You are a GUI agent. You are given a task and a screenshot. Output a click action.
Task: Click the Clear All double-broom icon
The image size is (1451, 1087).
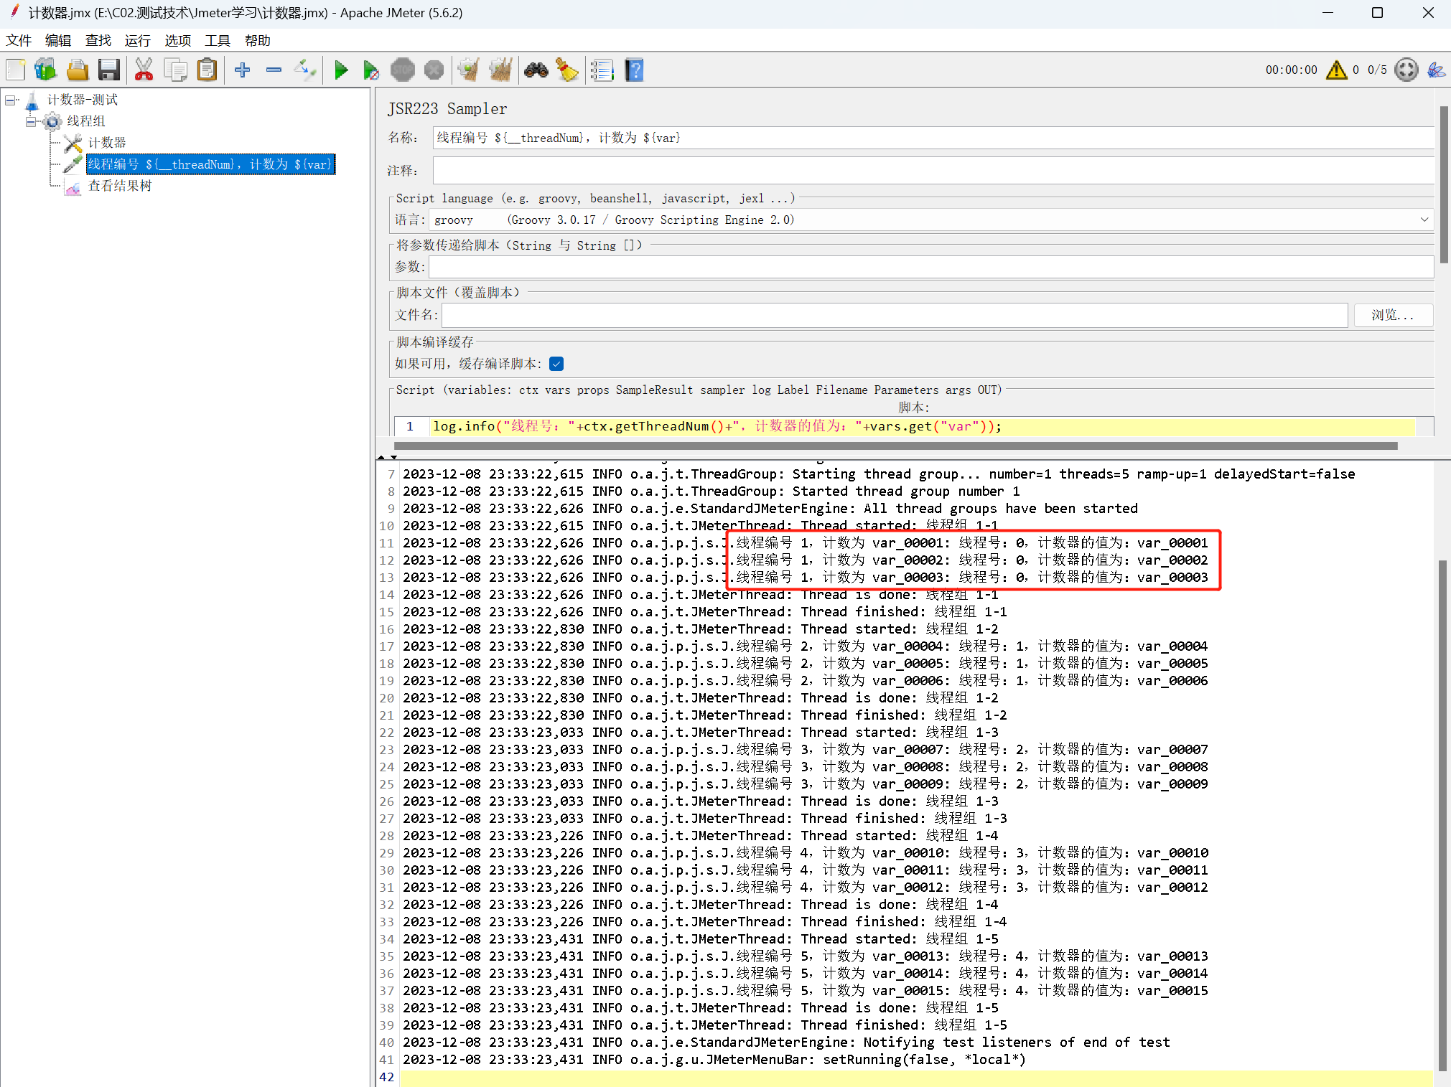[500, 70]
